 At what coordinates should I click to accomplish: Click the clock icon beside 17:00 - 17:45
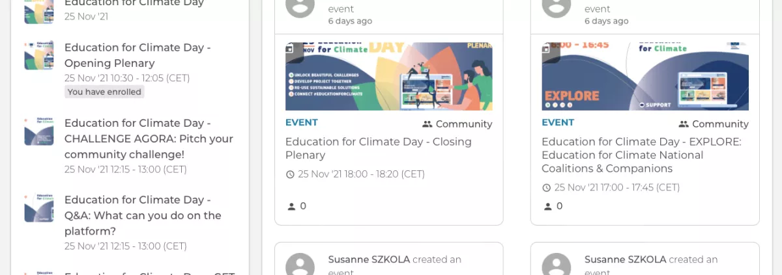click(x=546, y=188)
